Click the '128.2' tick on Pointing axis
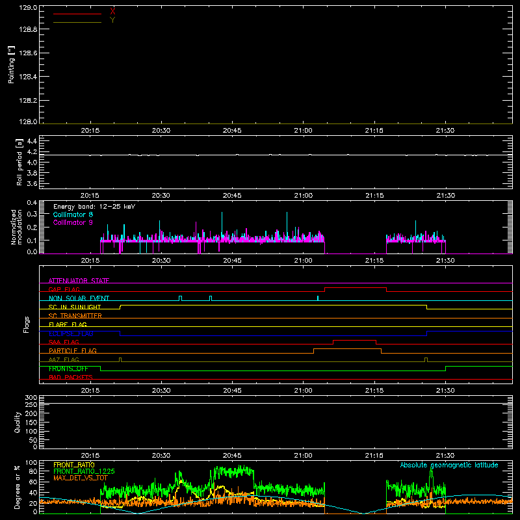The image size is (520, 520). click(28, 100)
